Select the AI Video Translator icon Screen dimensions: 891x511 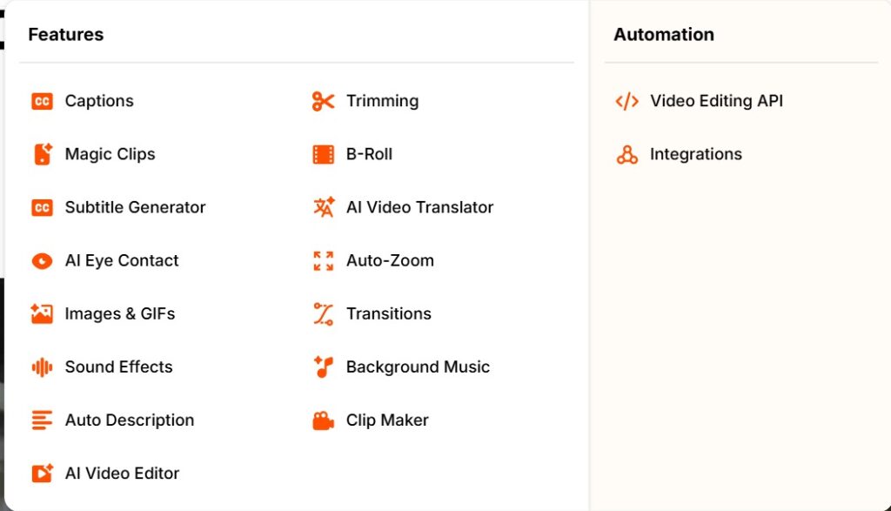[x=323, y=207]
